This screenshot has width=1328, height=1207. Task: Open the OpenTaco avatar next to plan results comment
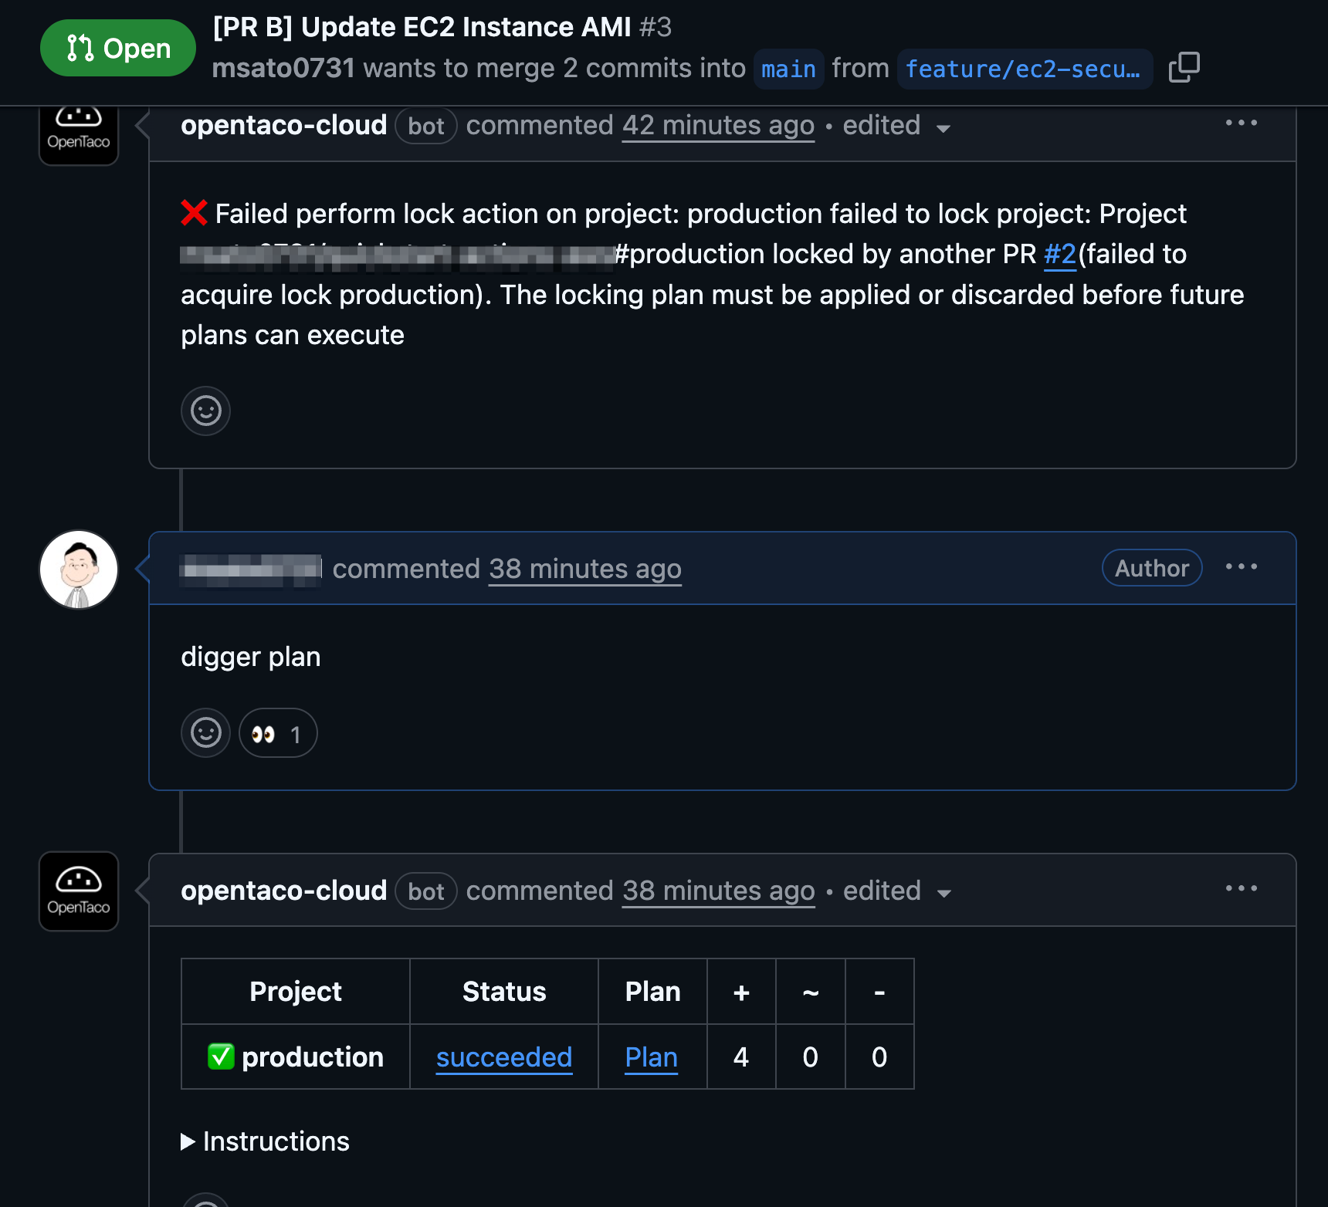78,891
